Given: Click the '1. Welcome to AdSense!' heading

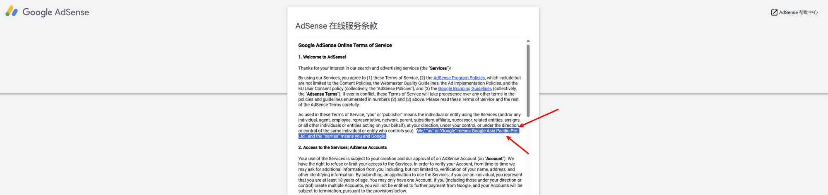Looking at the screenshot, I should click(x=322, y=57).
